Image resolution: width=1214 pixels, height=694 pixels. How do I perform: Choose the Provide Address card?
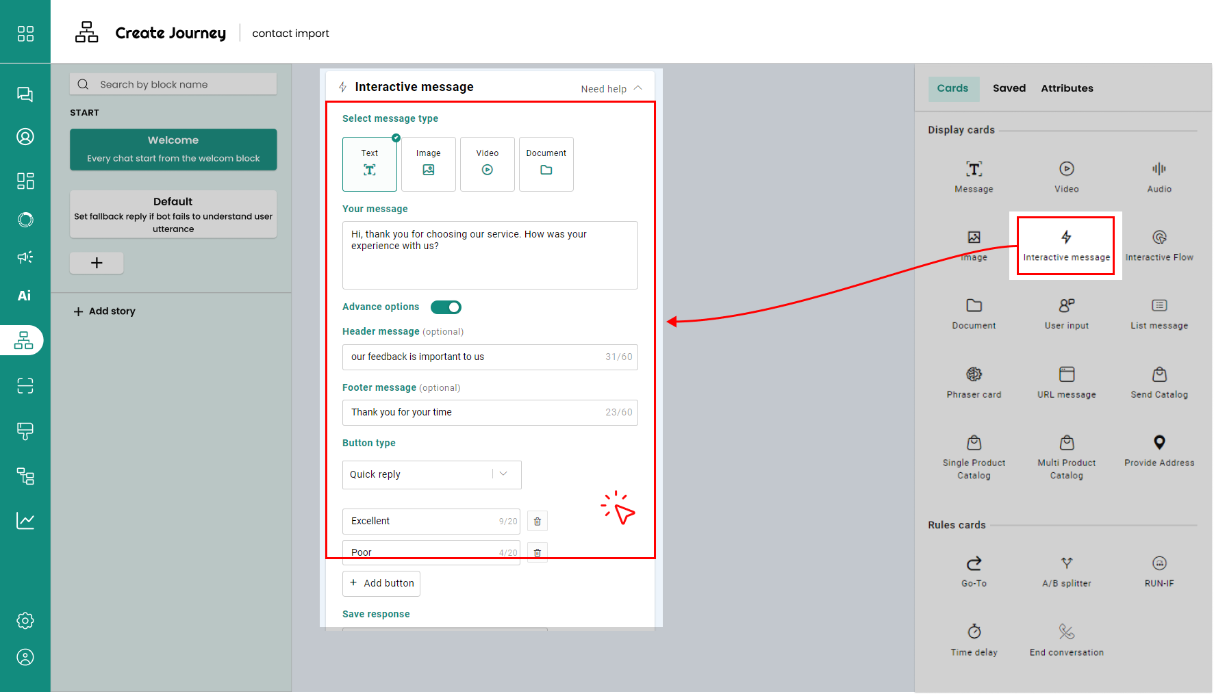click(1159, 450)
